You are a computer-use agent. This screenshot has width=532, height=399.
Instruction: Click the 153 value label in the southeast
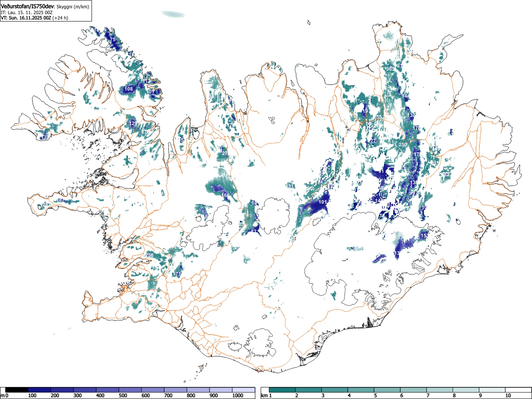(x=424, y=236)
